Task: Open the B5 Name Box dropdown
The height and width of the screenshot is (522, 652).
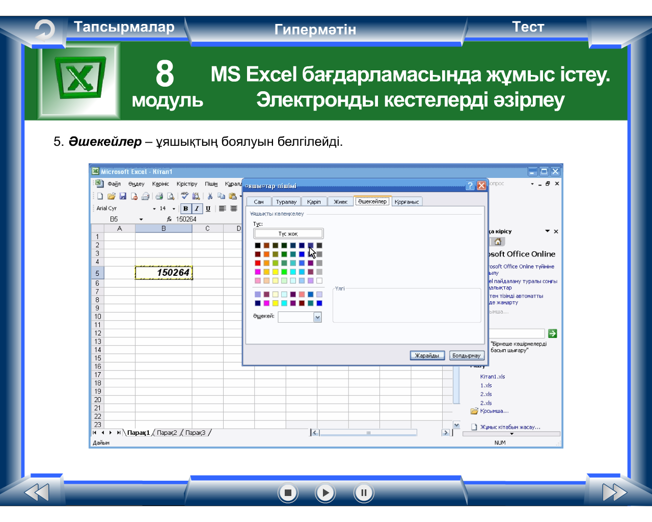Action: click(141, 219)
